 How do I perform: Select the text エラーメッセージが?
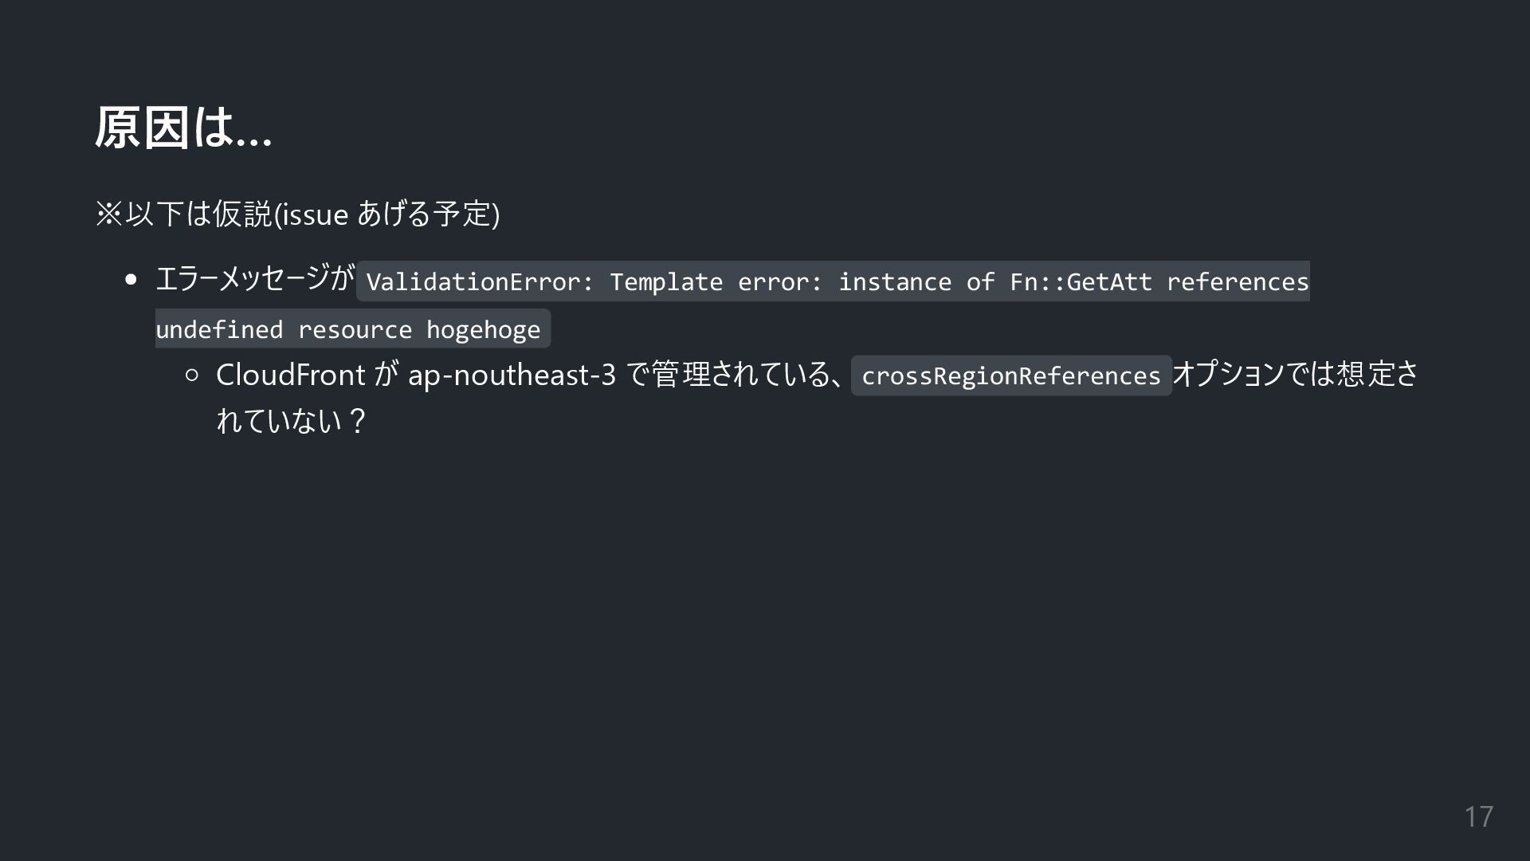coord(255,279)
